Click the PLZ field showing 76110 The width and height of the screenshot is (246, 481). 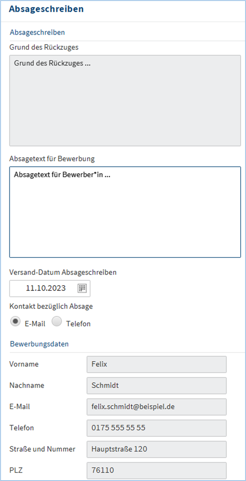tap(156, 470)
